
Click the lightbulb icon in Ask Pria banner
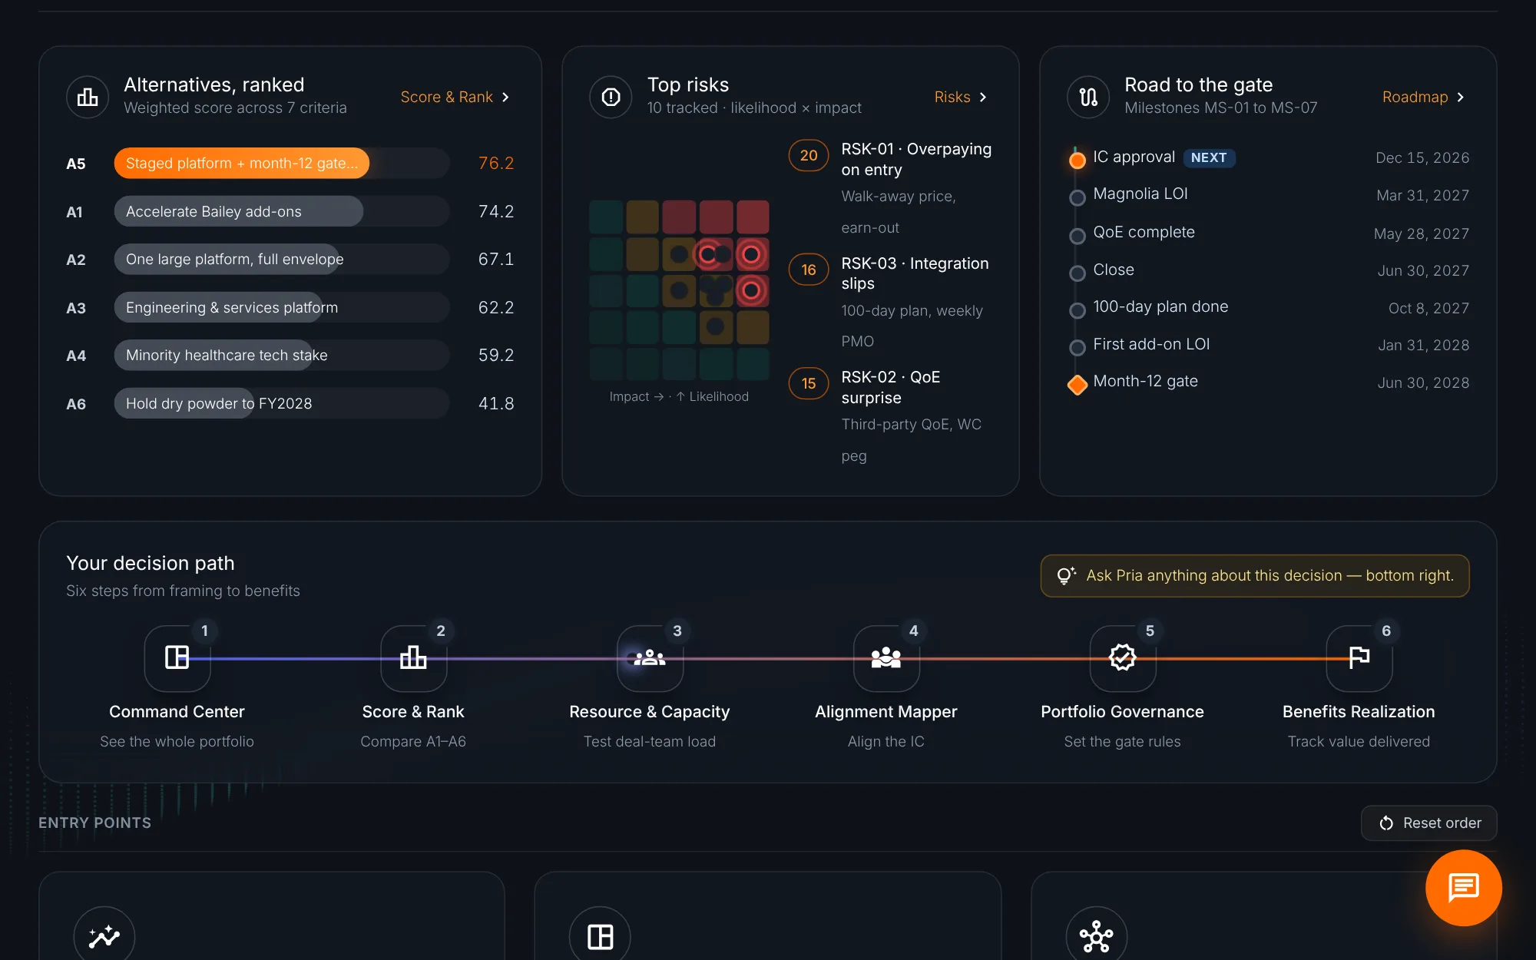[1066, 576]
